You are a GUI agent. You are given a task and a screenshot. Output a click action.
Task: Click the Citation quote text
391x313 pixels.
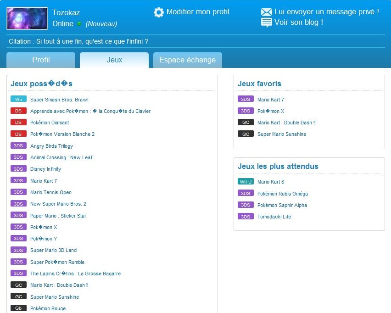[78, 41]
